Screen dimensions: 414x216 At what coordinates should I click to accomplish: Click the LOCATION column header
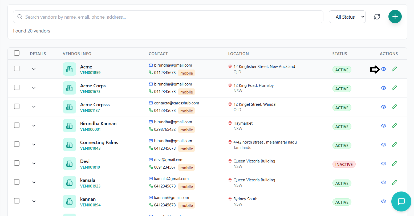pyautogui.click(x=238, y=54)
